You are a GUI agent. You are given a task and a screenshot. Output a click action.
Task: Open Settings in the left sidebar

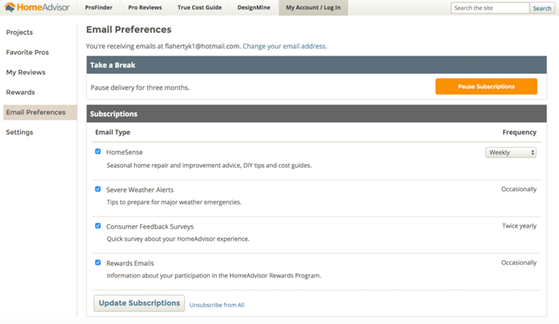[x=19, y=132]
